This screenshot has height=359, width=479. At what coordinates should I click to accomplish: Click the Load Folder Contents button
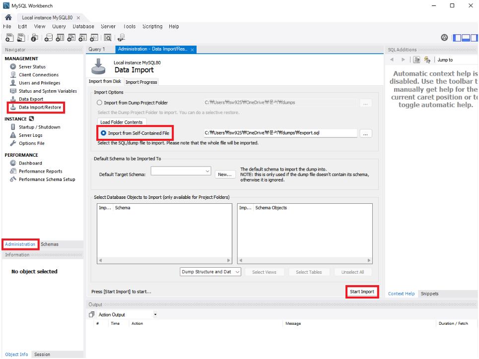click(122, 122)
